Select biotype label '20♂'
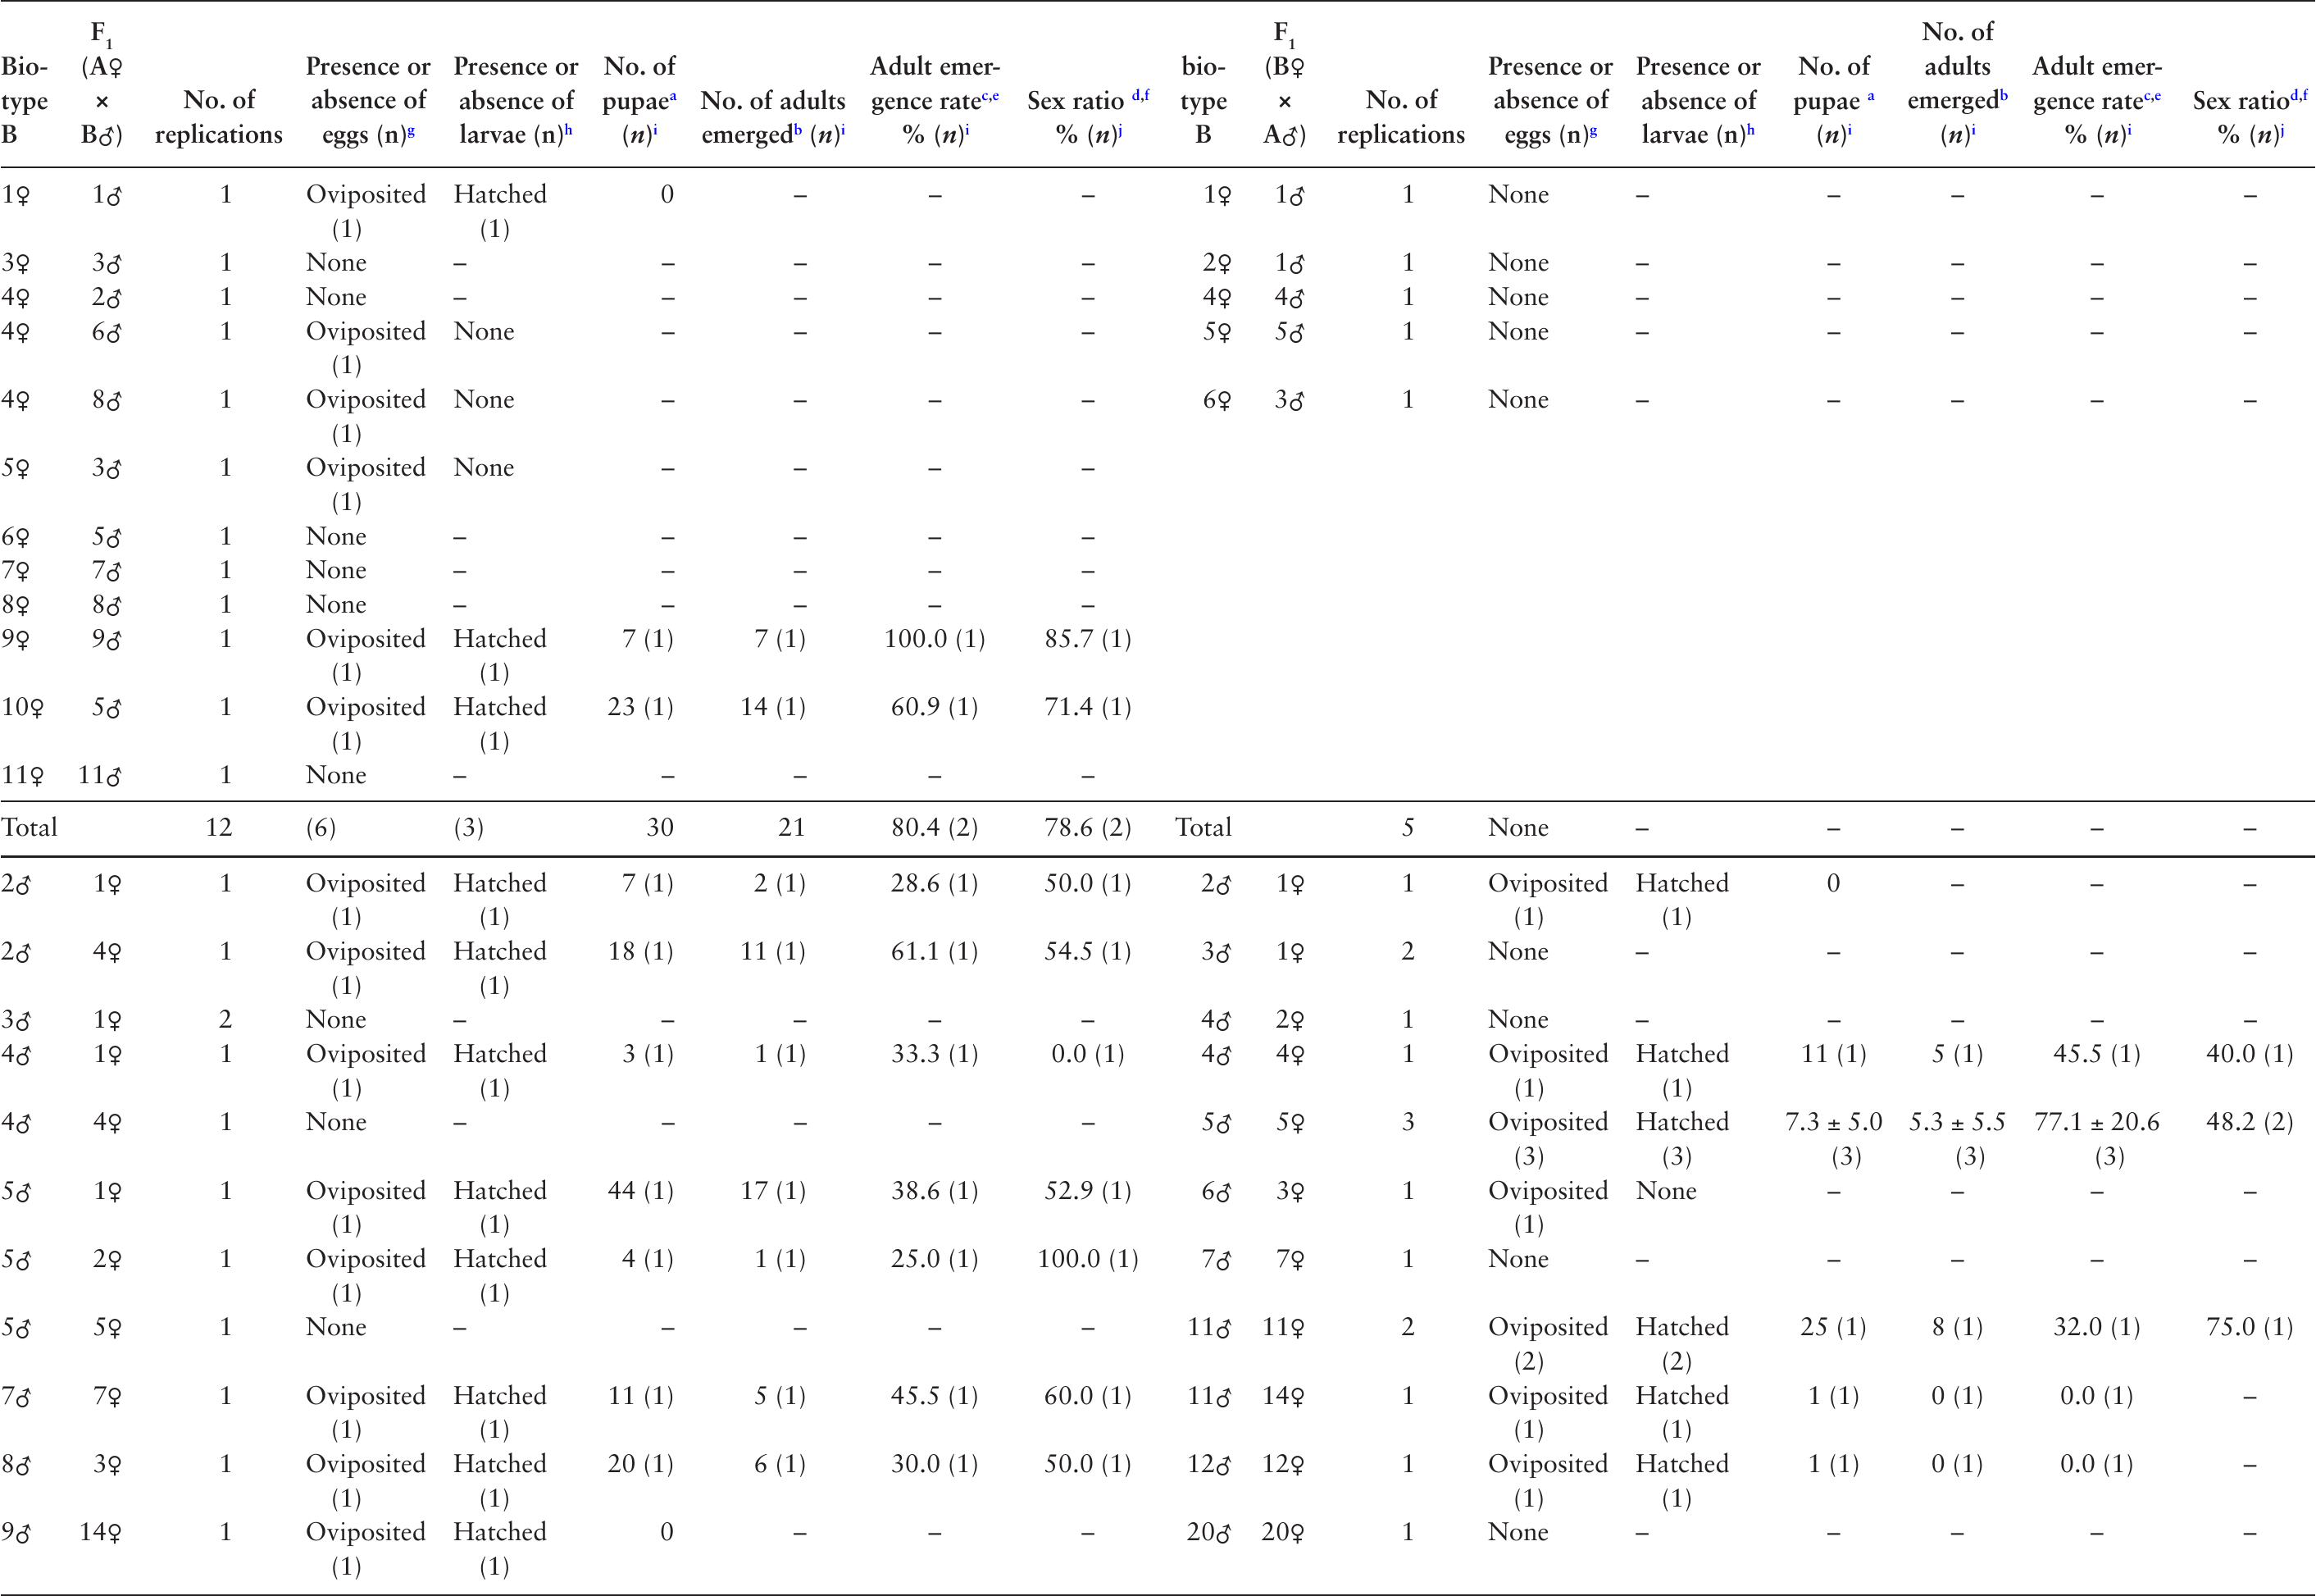 1208,1533
